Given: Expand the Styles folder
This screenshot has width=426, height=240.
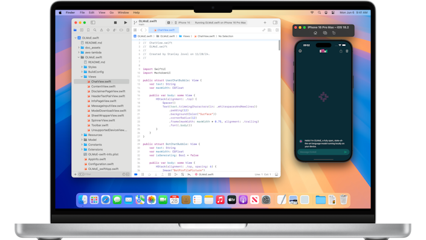Looking at the screenshot, I should (82, 67).
